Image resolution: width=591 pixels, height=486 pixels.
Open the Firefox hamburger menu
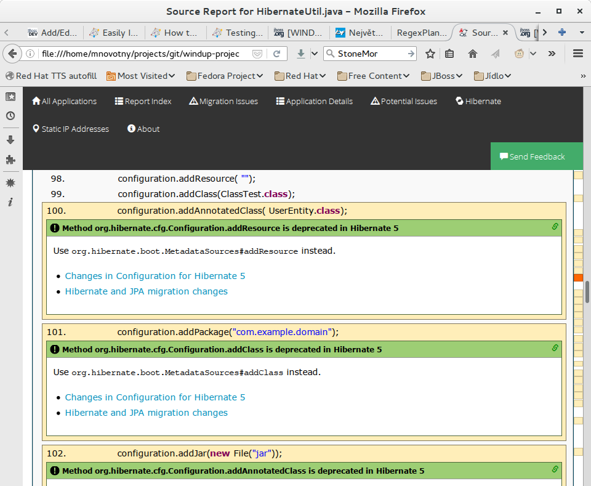click(x=577, y=54)
